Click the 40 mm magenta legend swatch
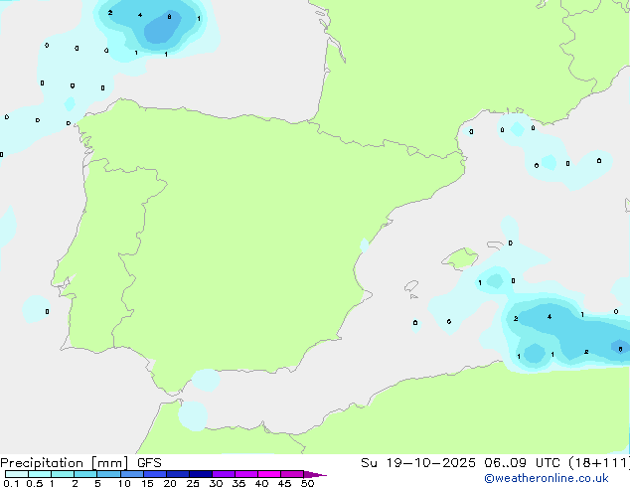This screenshot has height=487, width=630. (x=269, y=474)
